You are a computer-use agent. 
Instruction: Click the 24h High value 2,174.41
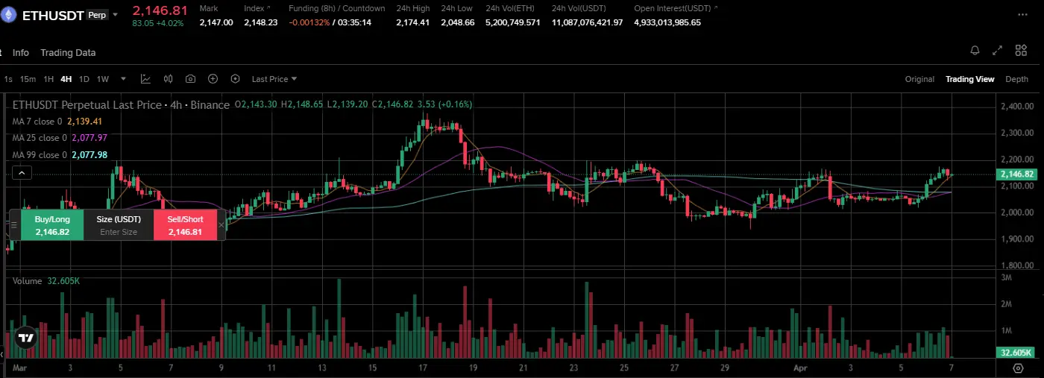point(413,22)
